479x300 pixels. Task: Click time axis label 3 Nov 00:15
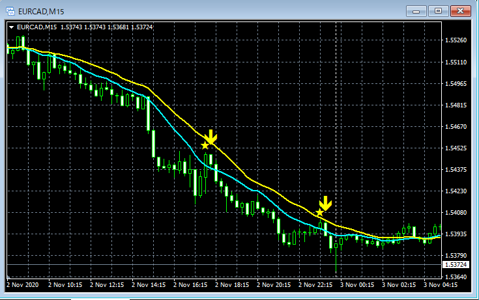pyautogui.click(x=357, y=285)
